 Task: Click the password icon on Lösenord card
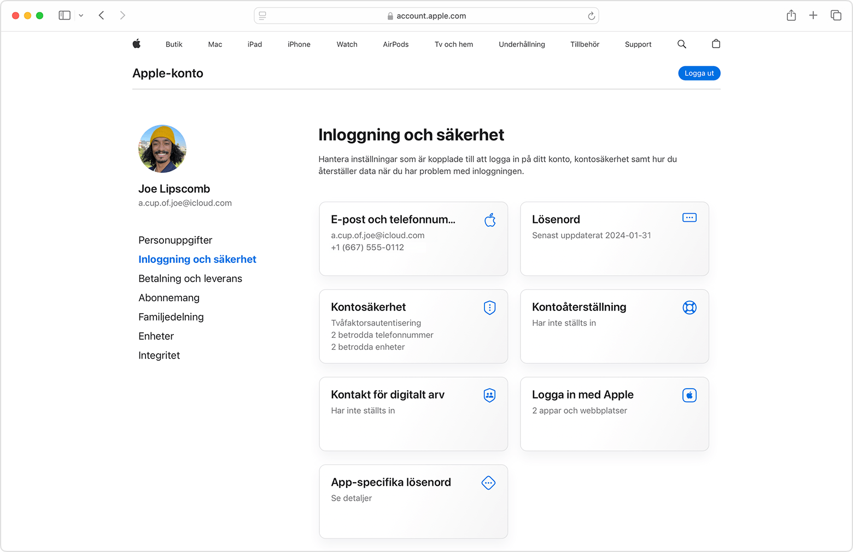690,218
